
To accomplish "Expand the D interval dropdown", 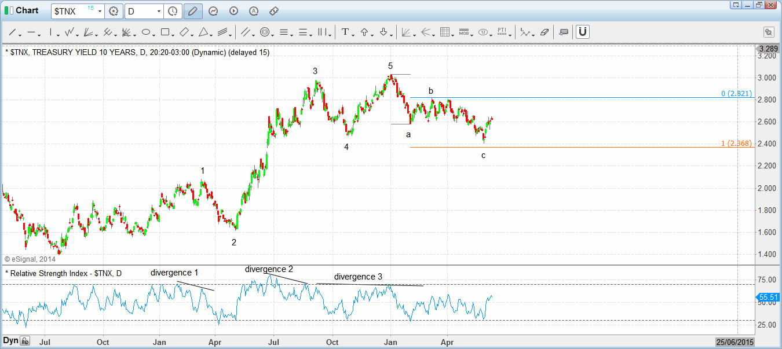I will (158, 11).
